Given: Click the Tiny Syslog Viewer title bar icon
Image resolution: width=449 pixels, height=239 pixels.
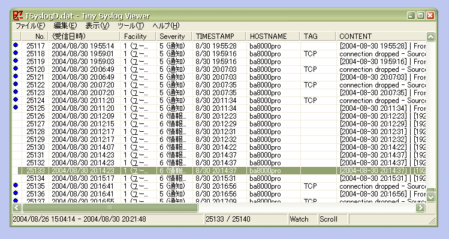Looking at the screenshot, I should click(18, 16).
